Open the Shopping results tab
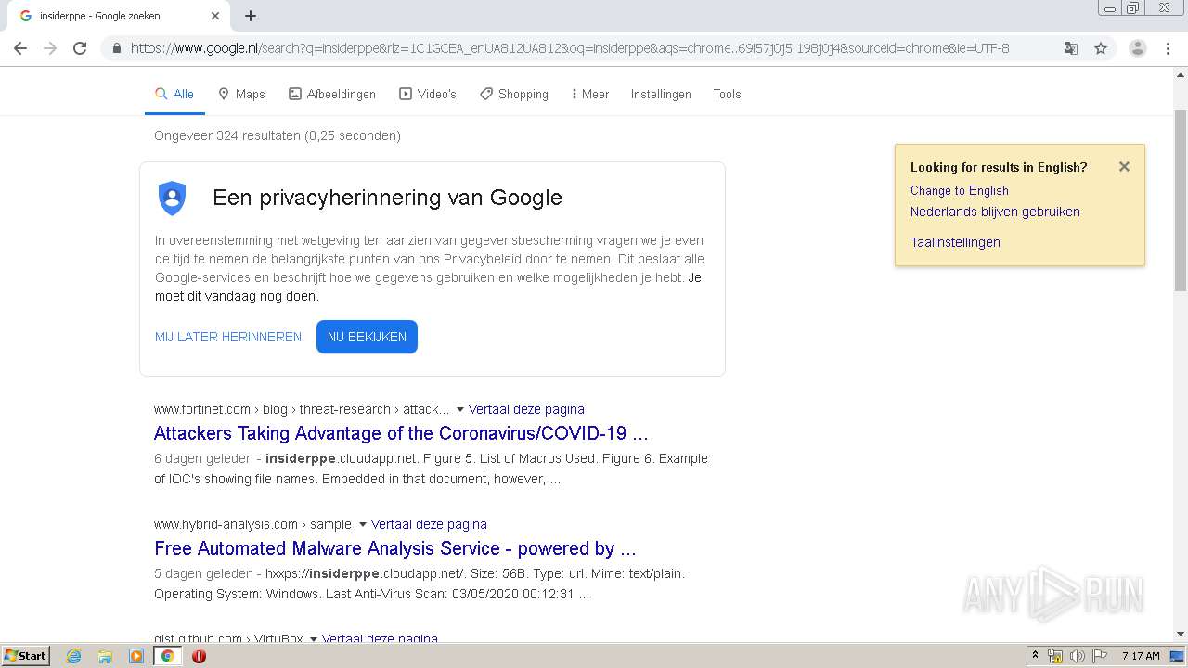The height and width of the screenshot is (668, 1188). (x=514, y=94)
